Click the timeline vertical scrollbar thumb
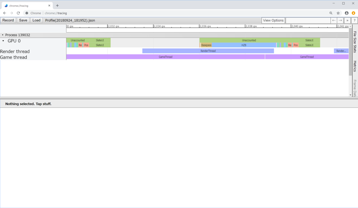358x208 pixels. click(350, 52)
